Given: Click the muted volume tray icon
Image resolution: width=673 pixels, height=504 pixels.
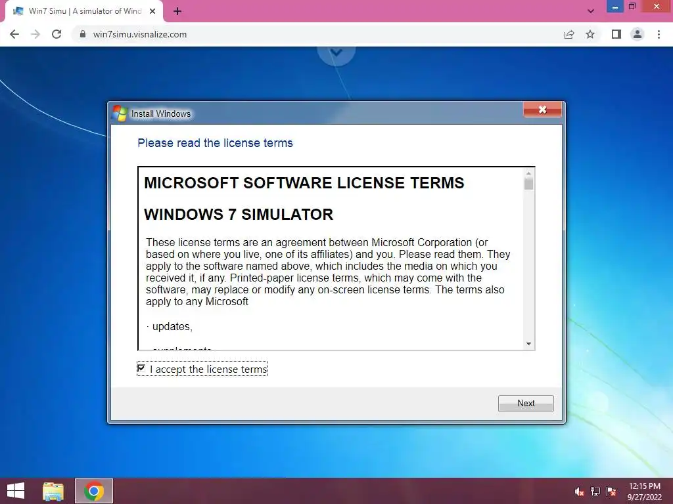Looking at the screenshot, I should (579, 492).
